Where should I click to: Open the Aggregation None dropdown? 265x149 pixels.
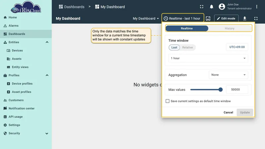point(228,75)
